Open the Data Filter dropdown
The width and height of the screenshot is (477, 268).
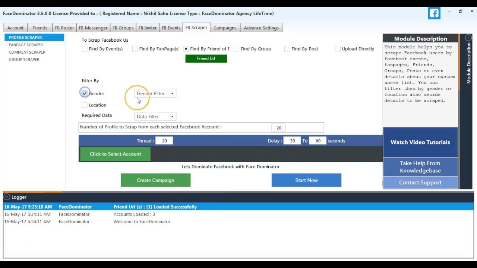coord(155,117)
